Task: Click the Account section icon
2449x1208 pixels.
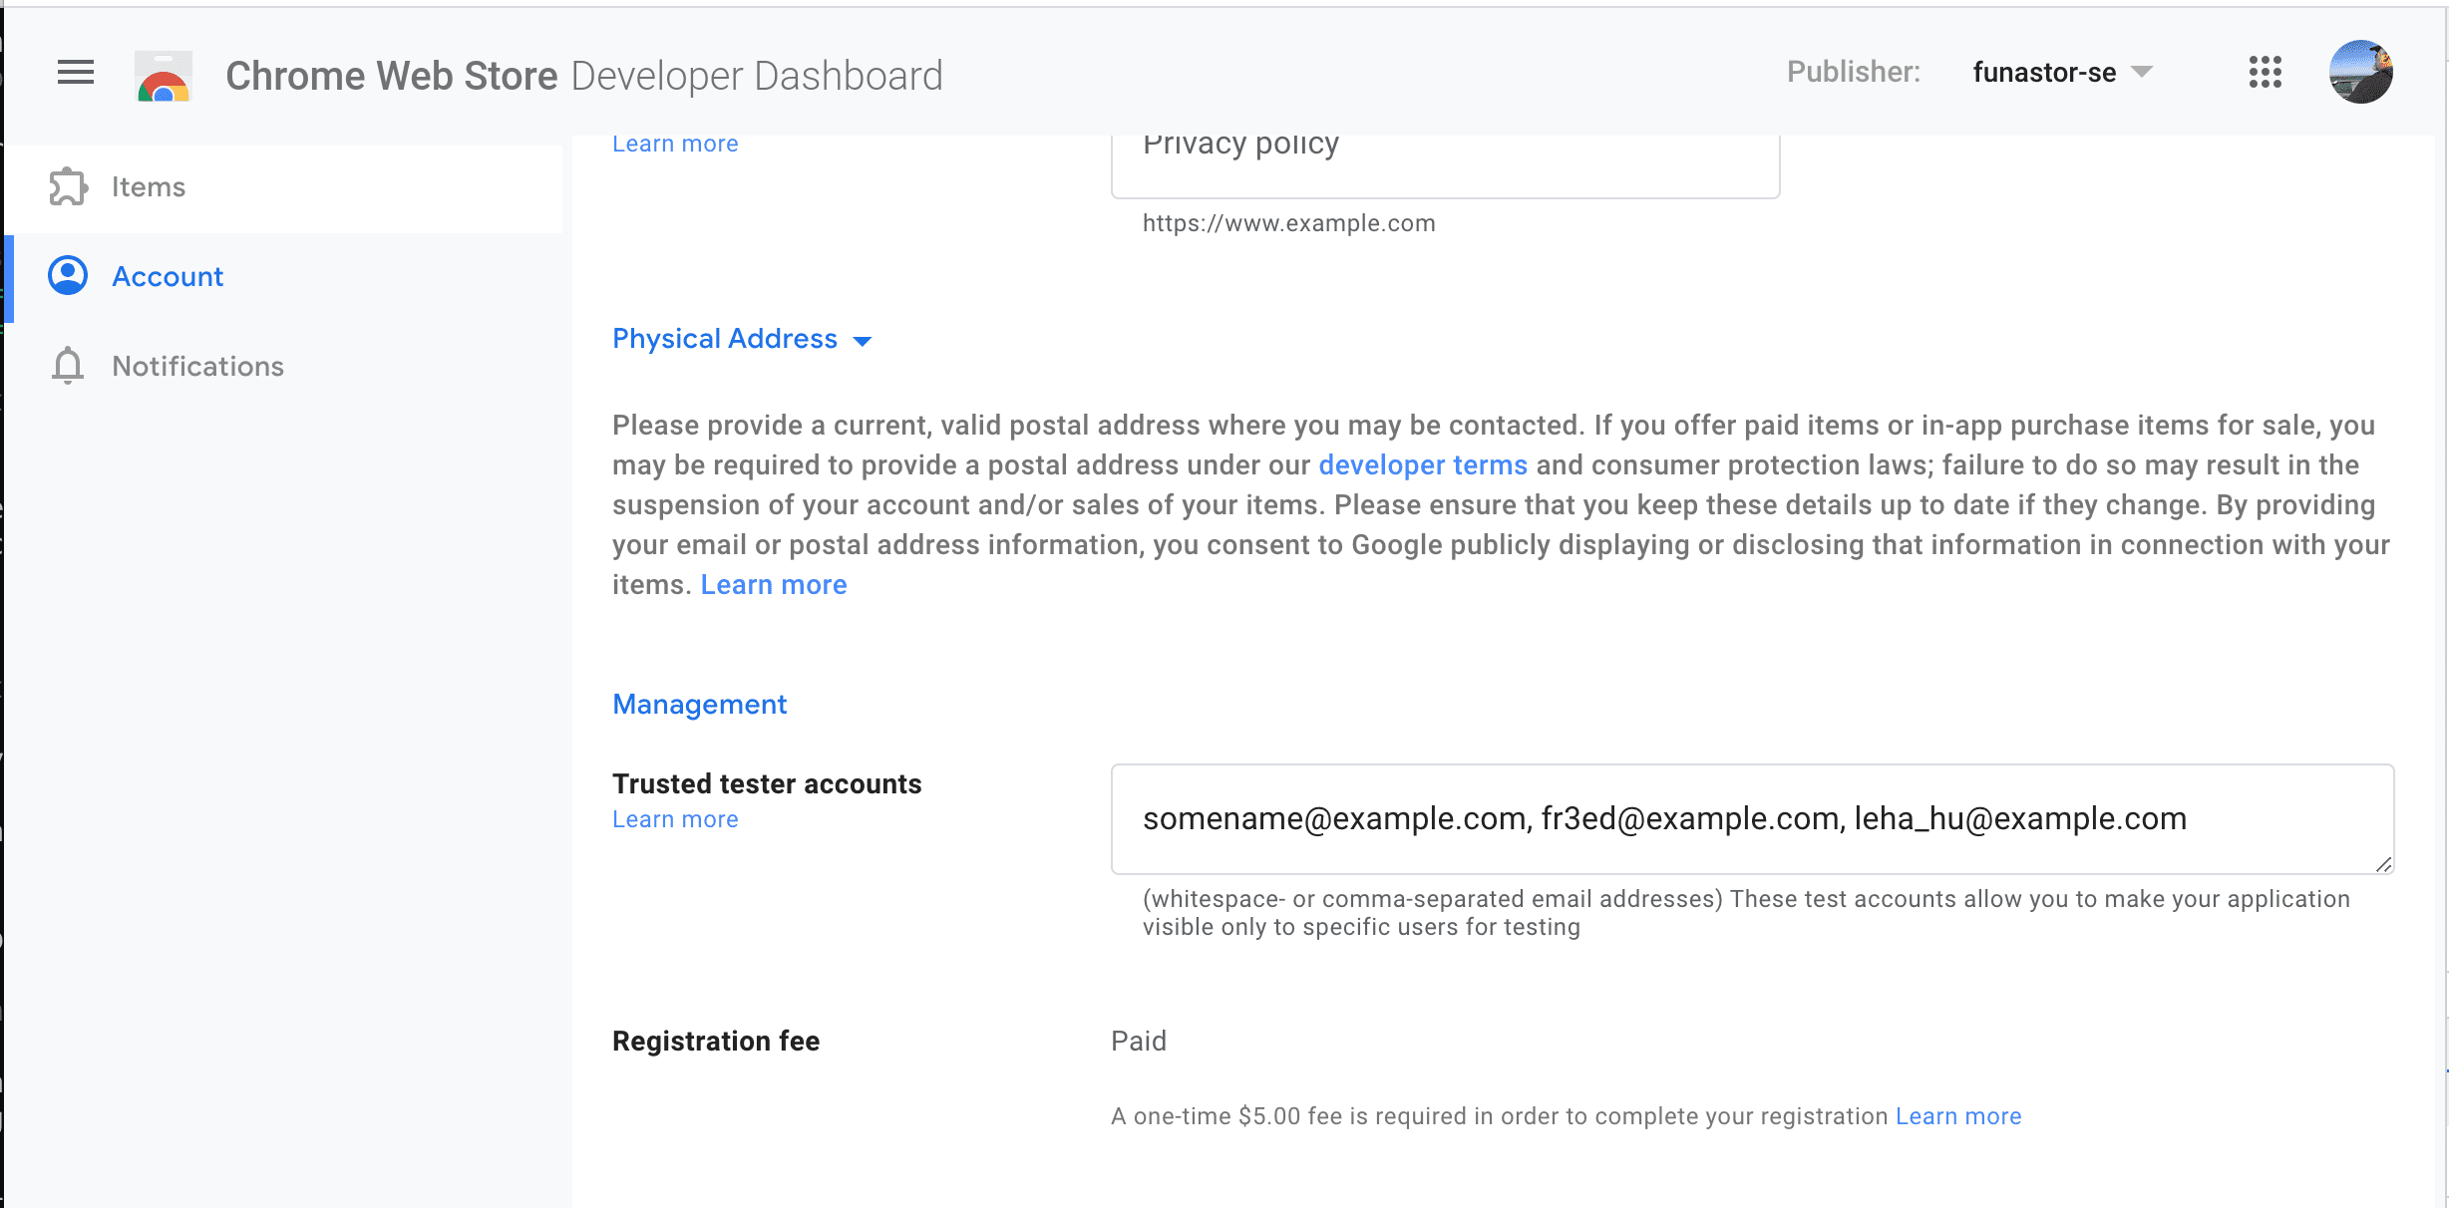Action: (67, 276)
